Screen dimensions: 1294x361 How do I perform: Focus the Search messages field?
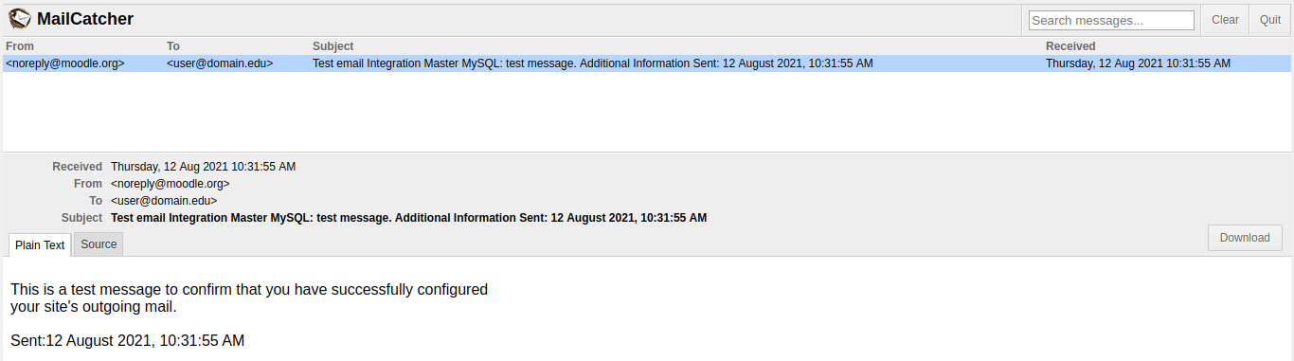point(1111,20)
